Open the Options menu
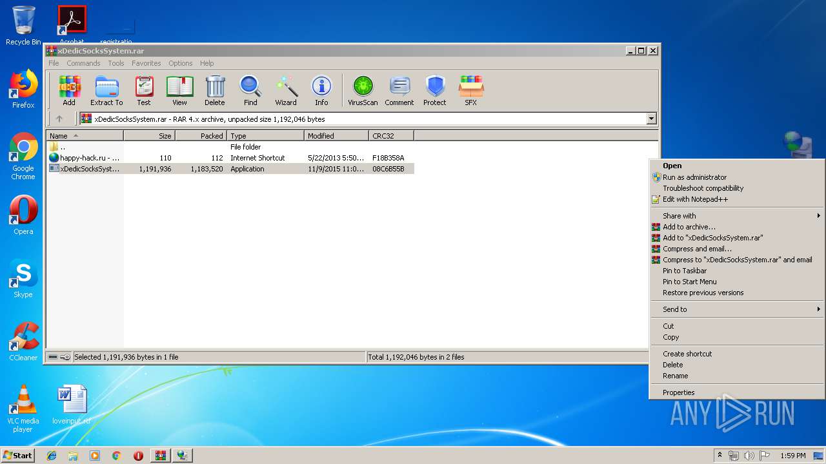Viewport: 826px width, 464px height. click(x=181, y=63)
